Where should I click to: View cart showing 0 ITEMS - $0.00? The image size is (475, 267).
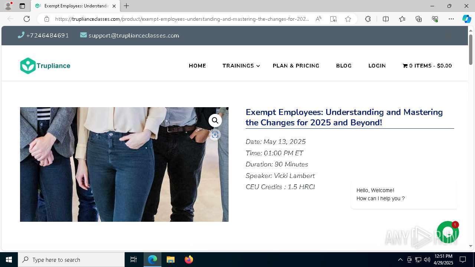pyautogui.click(x=427, y=66)
